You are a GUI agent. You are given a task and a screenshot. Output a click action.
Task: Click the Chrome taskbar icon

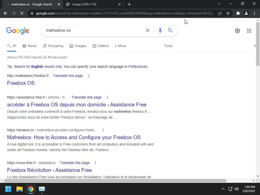[x=30, y=189]
